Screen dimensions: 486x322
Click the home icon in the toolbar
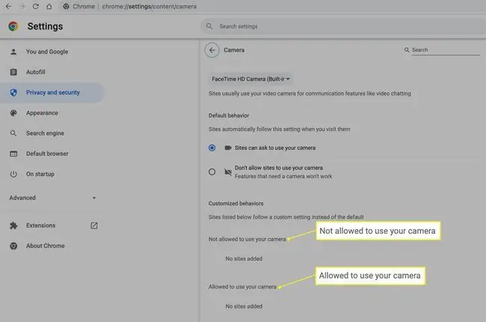point(49,7)
